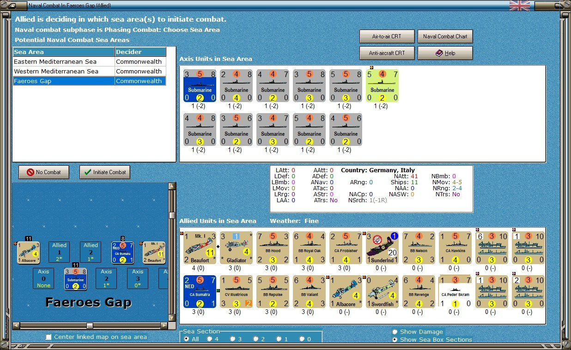
Task: Open the Help button
Action: click(x=445, y=53)
